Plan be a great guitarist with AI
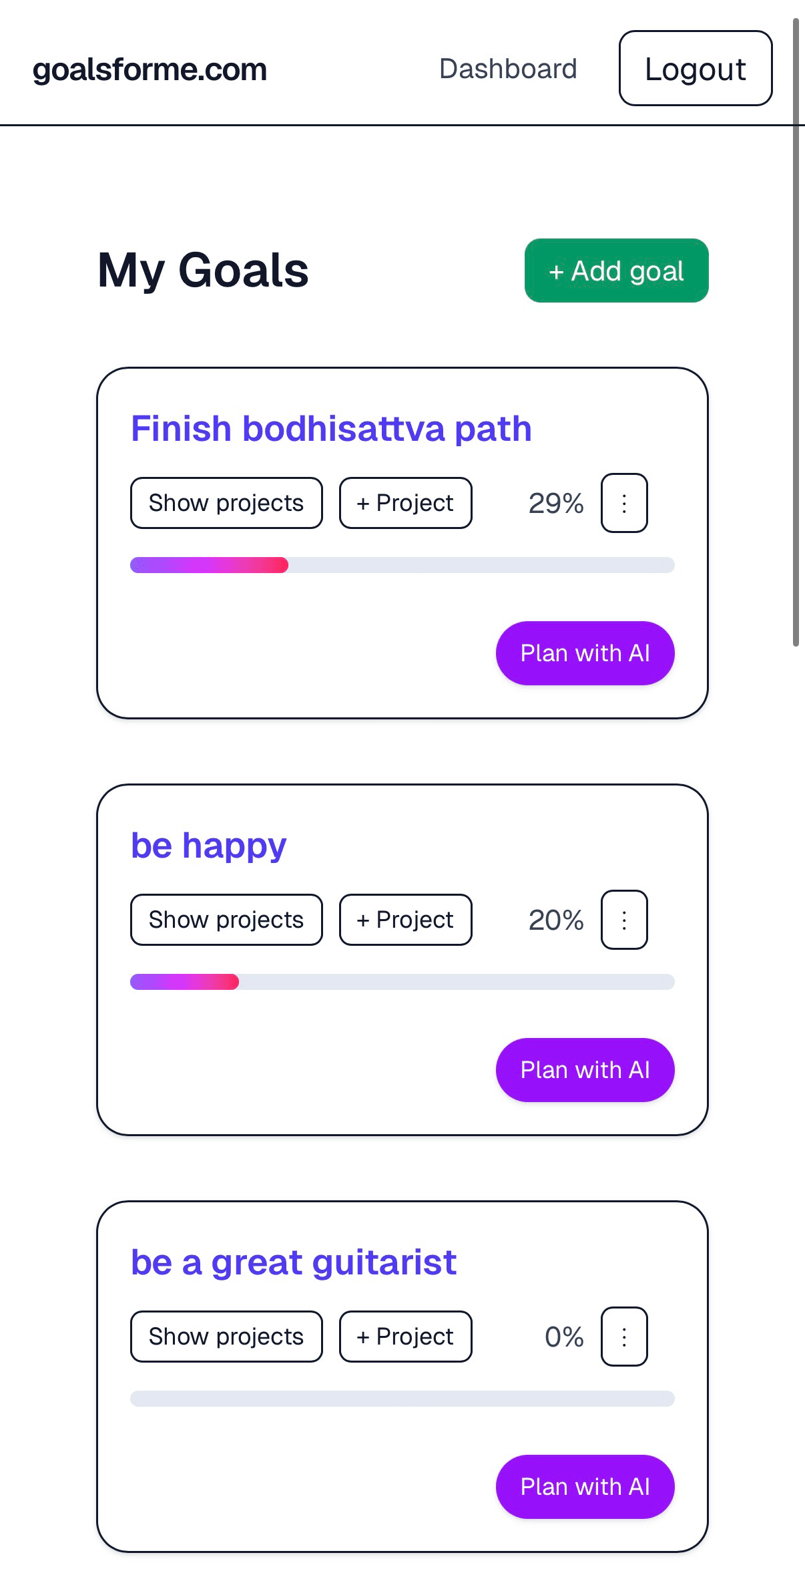 tap(585, 1487)
